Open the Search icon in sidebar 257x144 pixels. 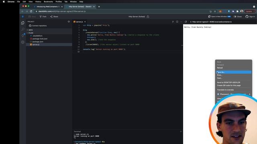tap(23, 29)
